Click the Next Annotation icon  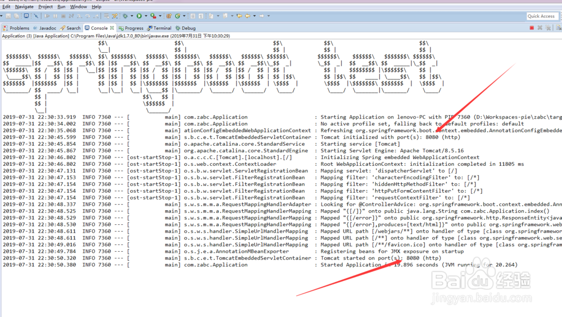tap(211, 16)
